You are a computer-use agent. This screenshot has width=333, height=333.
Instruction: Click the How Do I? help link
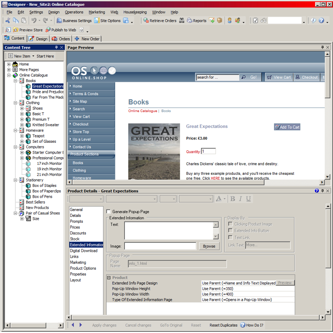pyautogui.click(x=252, y=325)
